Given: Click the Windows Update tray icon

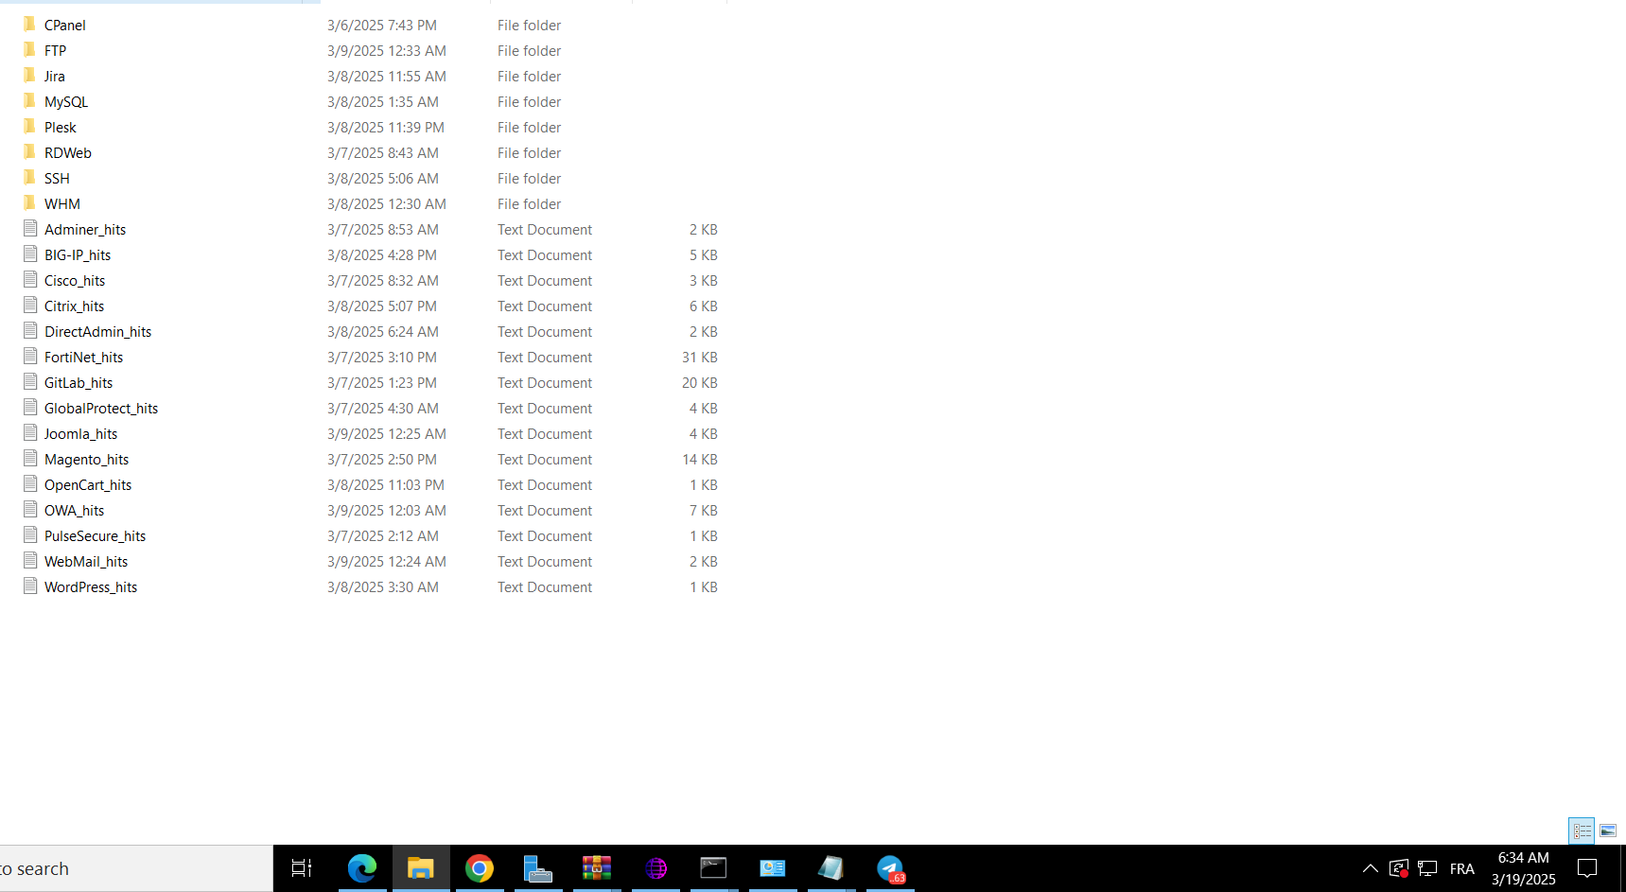Looking at the screenshot, I should pyautogui.click(x=1399, y=868).
